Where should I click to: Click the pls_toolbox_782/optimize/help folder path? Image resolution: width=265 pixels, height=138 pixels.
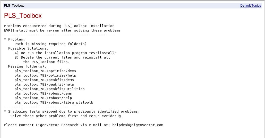45,75
